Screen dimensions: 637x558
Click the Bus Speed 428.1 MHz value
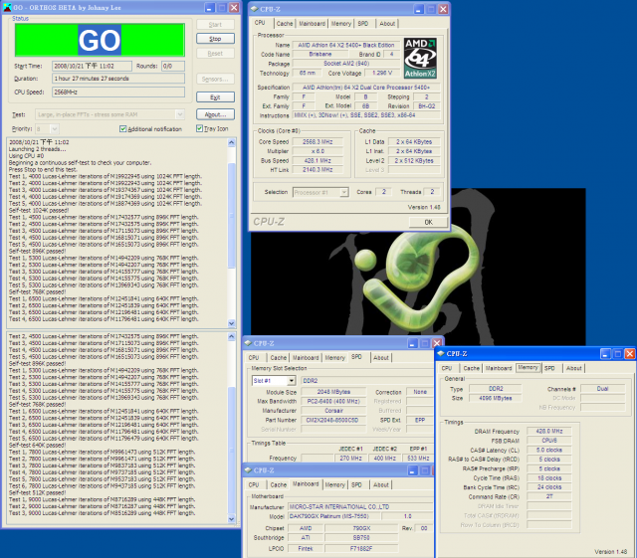(318, 160)
